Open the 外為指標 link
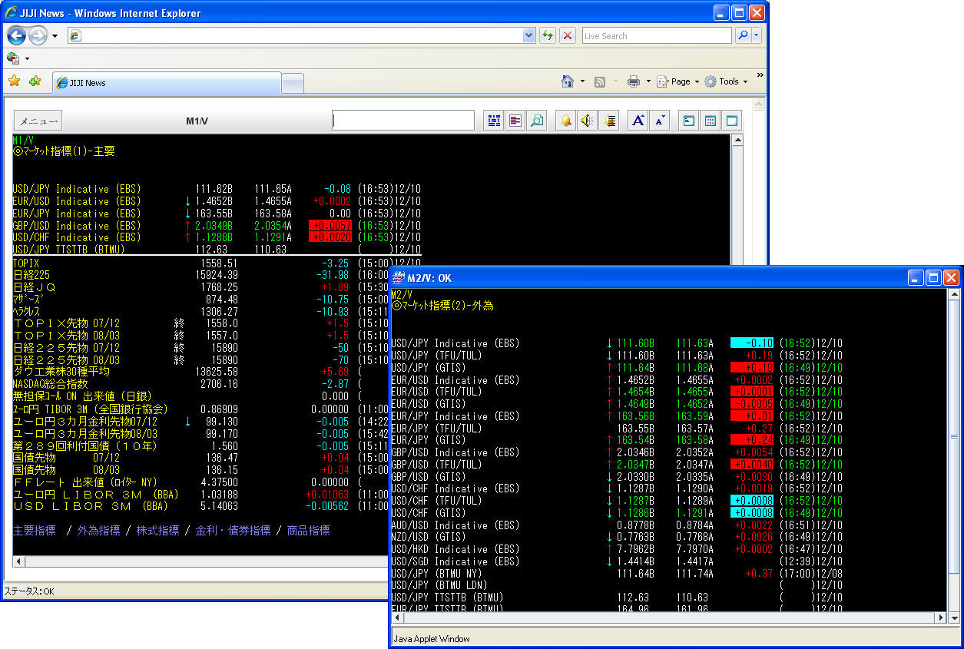Screen dimensions: 964x649 (x=98, y=531)
